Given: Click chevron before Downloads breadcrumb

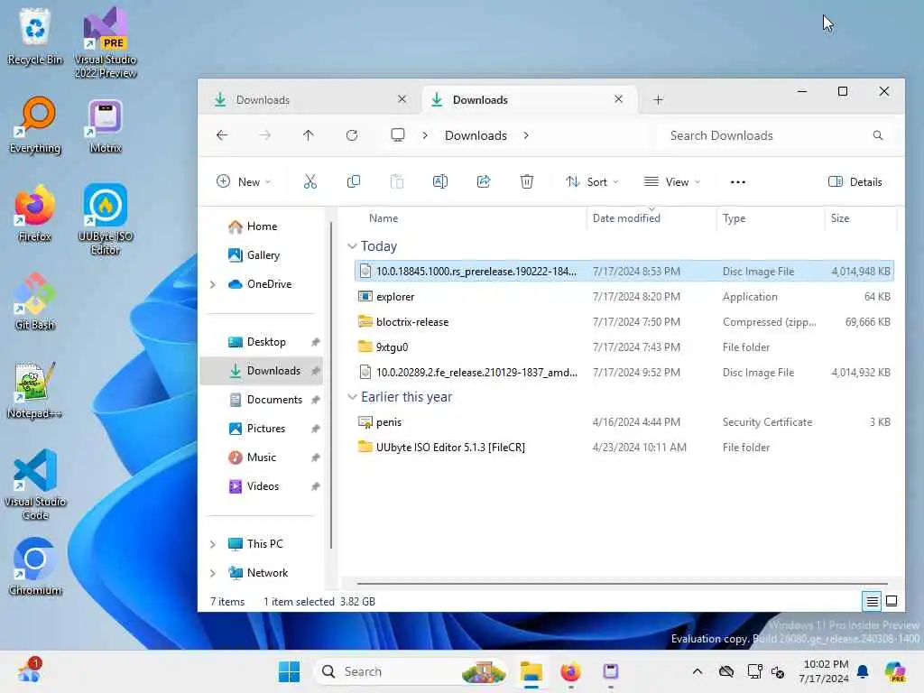Looking at the screenshot, I should pos(425,135).
